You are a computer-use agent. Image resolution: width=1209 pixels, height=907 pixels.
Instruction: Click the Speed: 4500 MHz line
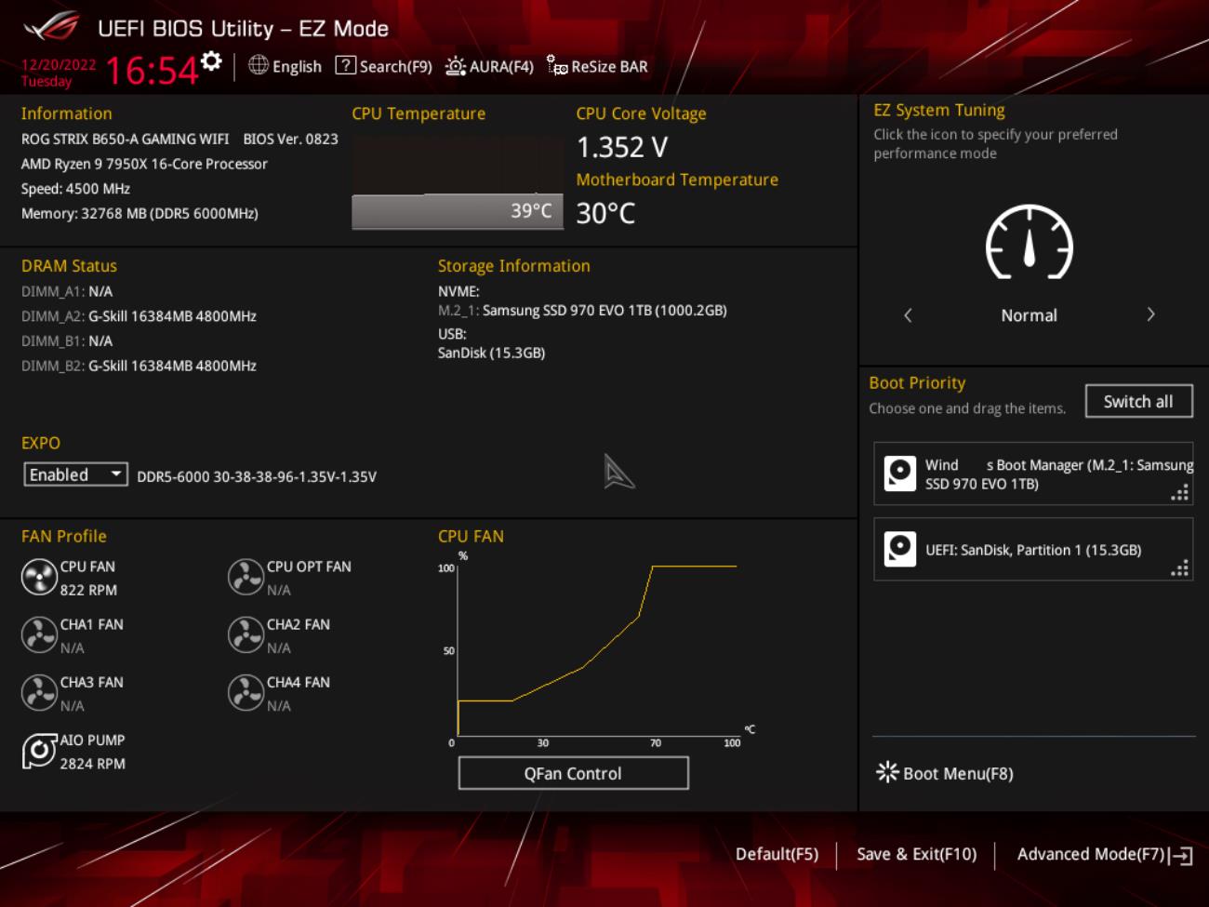click(75, 189)
